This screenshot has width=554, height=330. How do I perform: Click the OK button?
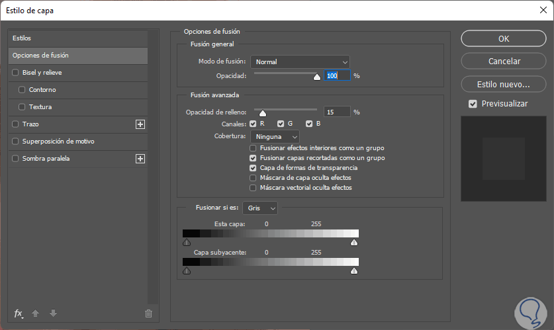click(x=504, y=38)
